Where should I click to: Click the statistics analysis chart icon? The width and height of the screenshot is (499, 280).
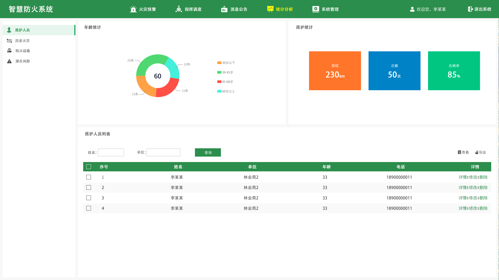(x=270, y=9)
